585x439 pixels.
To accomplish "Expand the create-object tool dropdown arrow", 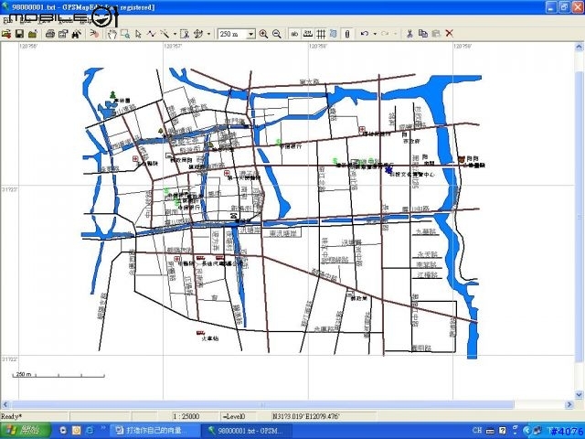I will (175, 34).
